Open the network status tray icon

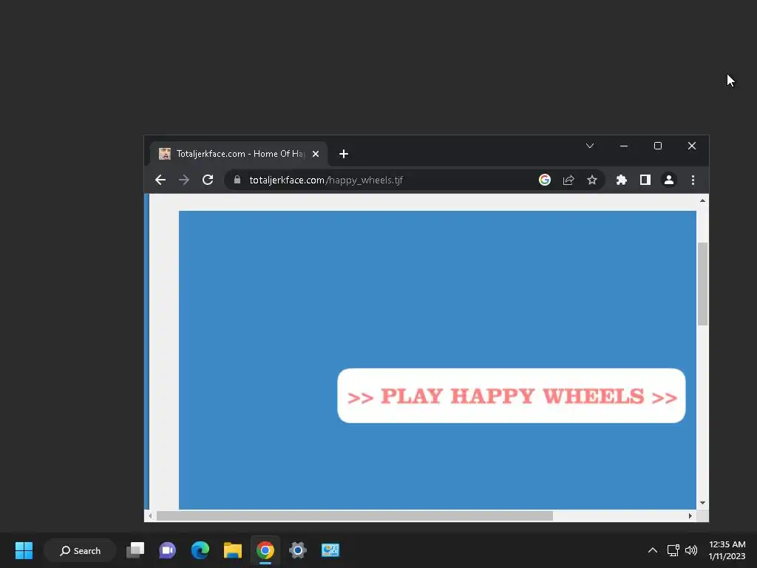[673, 550]
